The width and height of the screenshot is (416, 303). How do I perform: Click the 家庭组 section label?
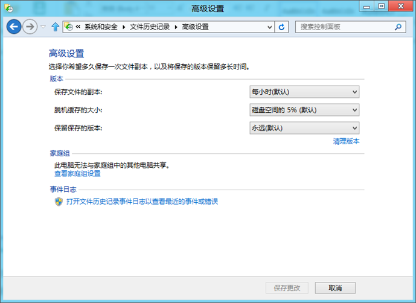60,153
